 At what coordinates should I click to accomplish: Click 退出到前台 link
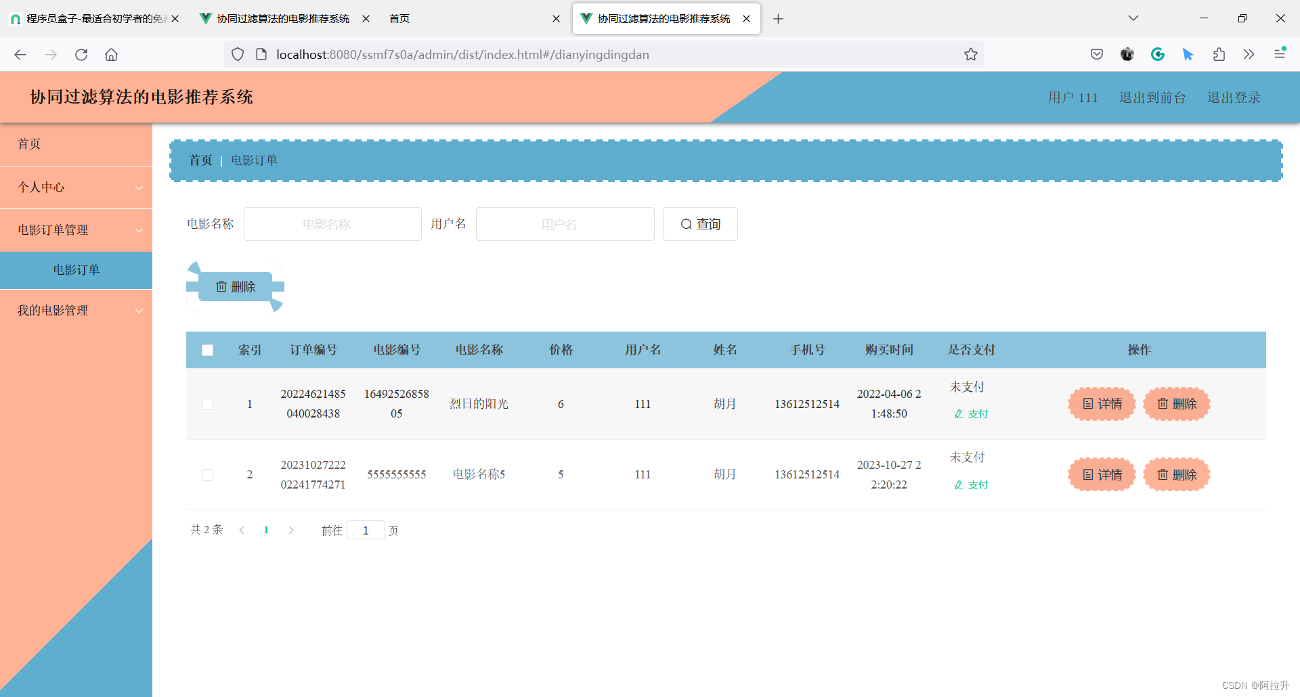click(1152, 97)
